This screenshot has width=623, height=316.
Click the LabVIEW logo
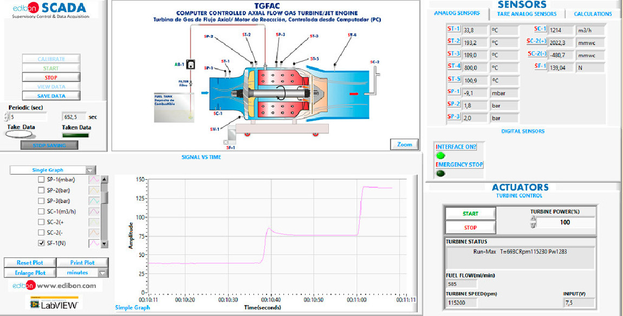pyautogui.click(x=54, y=304)
